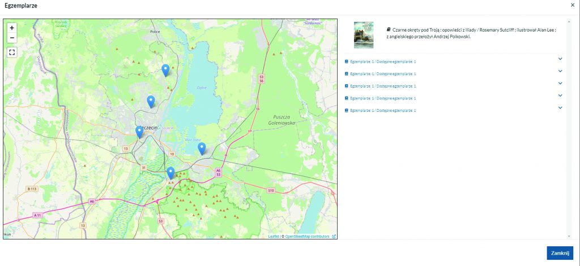The width and height of the screenshot is (580, 266).
Task: Toggle fullscreen map view
Action: tap(12, 52)
